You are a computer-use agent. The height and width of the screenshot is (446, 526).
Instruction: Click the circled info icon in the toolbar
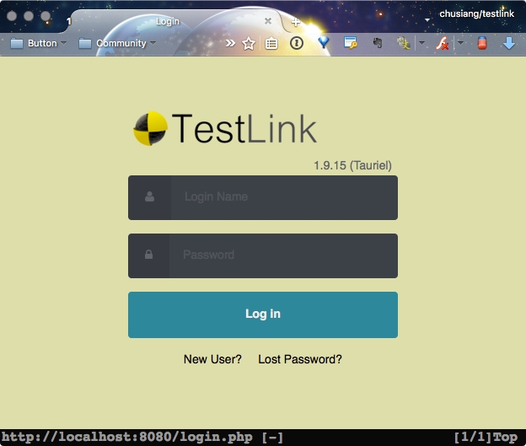point(296,43)
